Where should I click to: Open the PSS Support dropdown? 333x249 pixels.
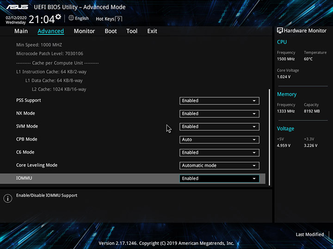pos(219,101)
